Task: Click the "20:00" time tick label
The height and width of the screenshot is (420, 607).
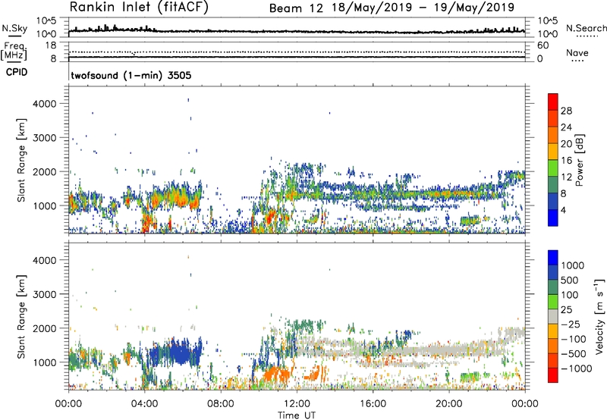Action: [x=449, y=404]
